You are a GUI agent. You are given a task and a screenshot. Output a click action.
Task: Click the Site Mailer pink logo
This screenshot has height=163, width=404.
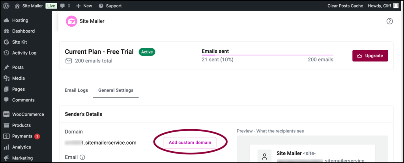tap(71, 21)
